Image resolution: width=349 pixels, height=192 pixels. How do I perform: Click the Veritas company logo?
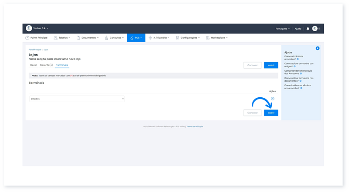29,28
